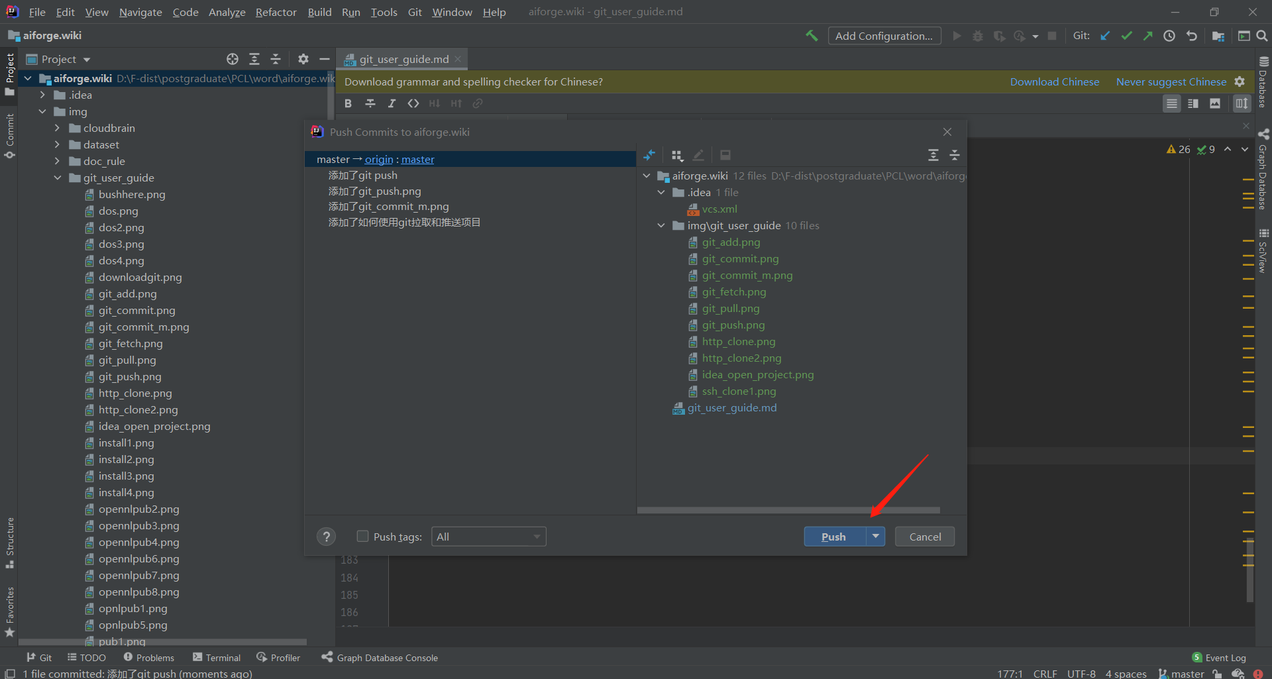
Task: Open the Event Log
Action: tap(1218, 657)
